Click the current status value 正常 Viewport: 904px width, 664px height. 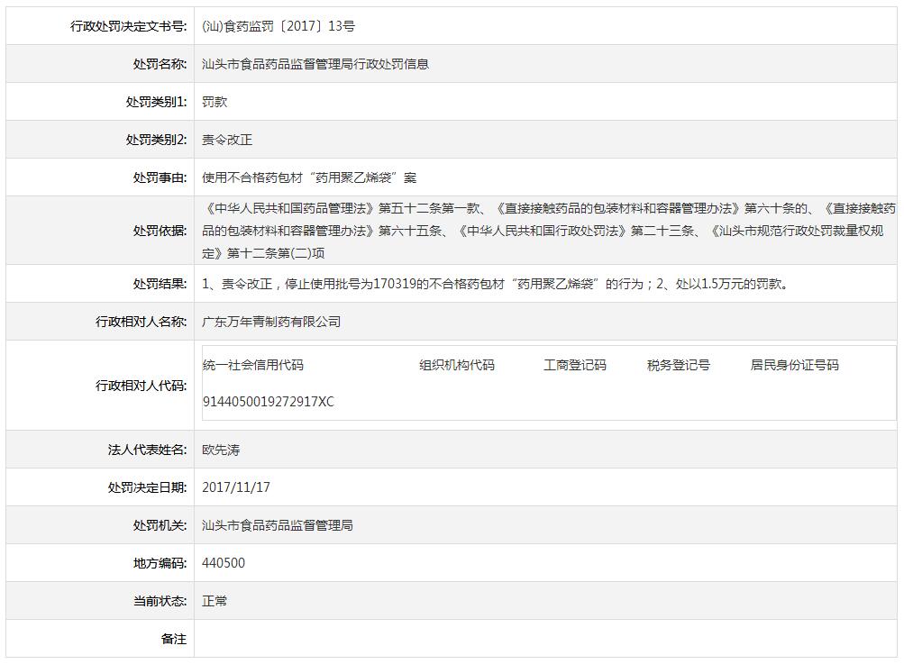[x=215, y=601]
